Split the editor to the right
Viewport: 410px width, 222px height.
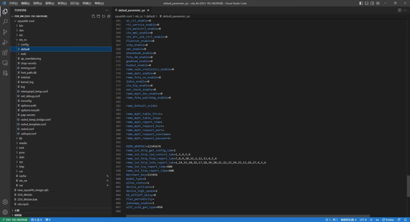[399, 10]
